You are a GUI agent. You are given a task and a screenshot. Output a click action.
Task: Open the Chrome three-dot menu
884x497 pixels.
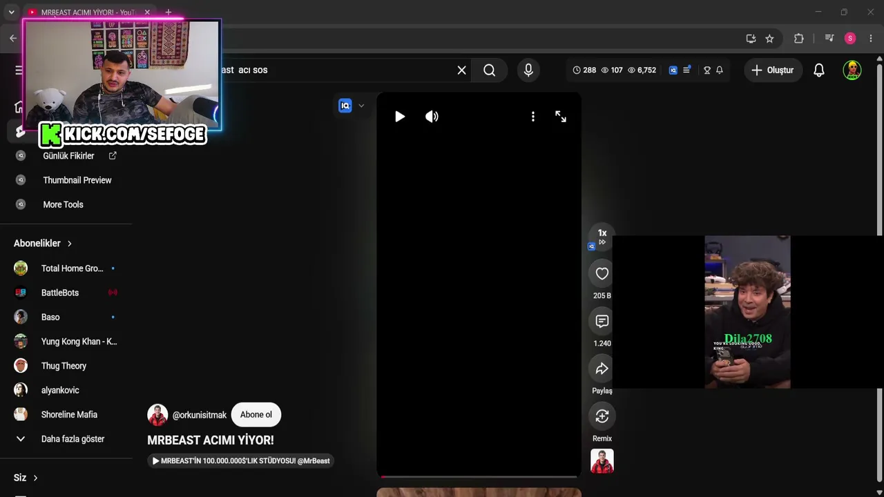pyautogui.click(x=871, y=39)
